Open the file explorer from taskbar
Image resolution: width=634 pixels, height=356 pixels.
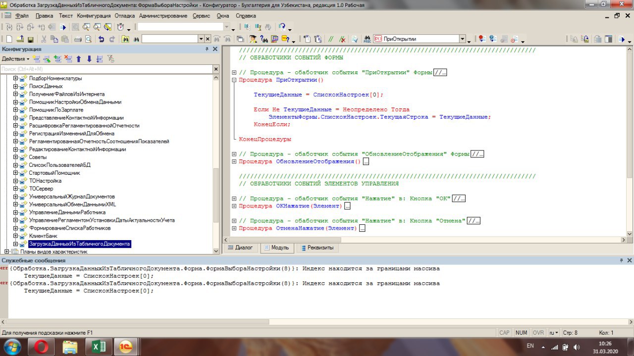coord(69,347)
